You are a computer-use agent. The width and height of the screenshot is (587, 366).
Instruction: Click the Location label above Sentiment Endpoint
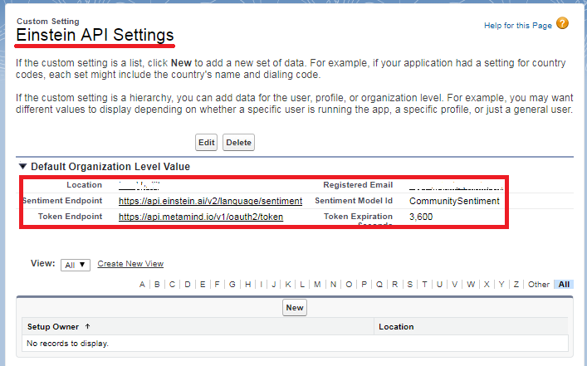[x=84, y=185]
